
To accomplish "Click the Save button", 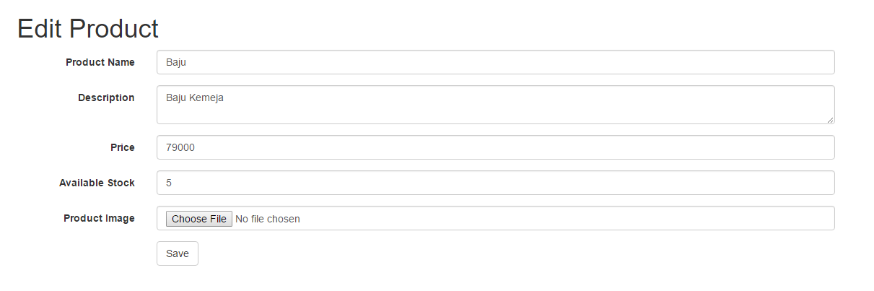I will pos(177,253).
